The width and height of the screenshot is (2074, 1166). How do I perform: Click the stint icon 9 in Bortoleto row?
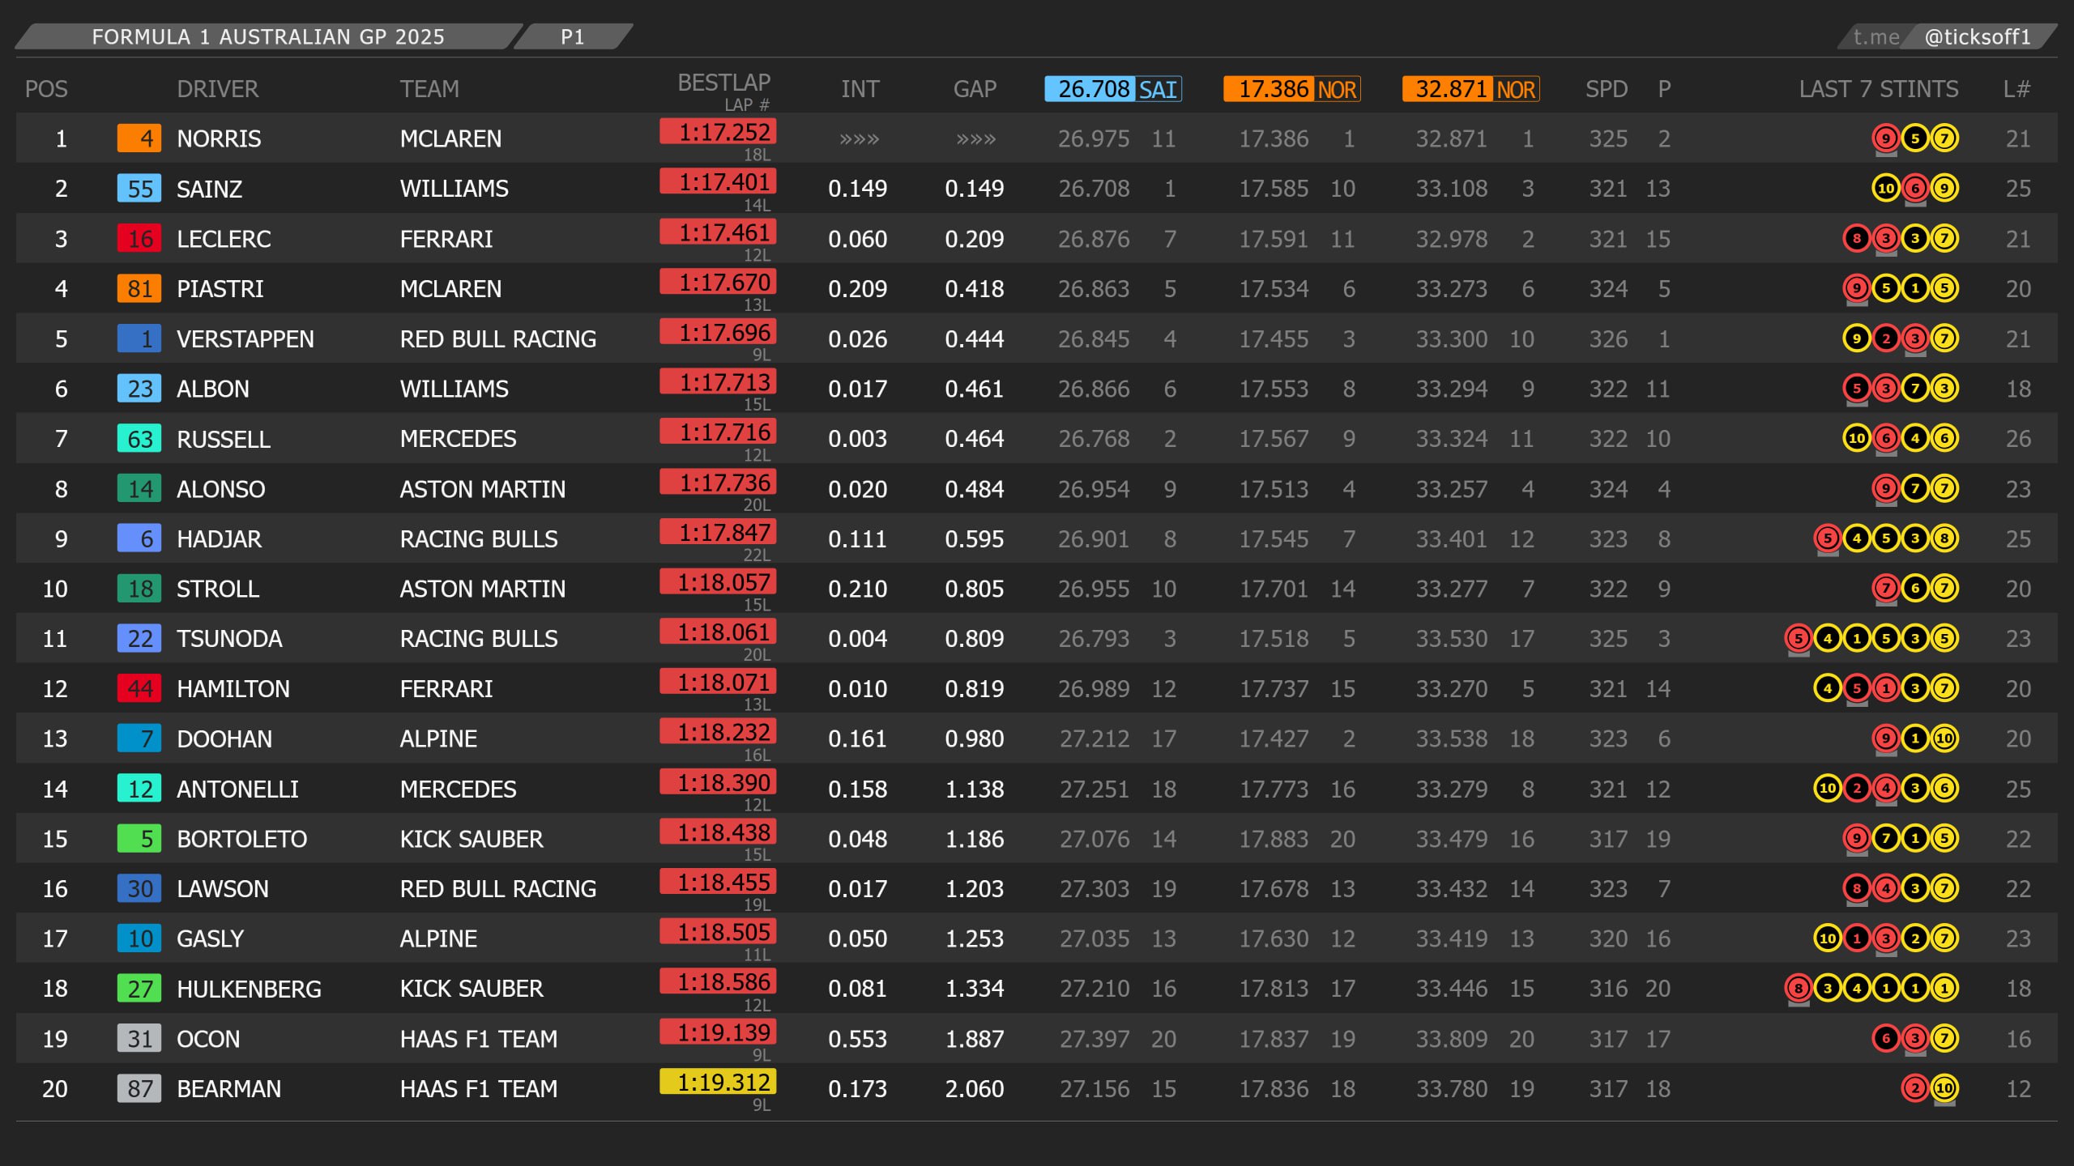pos(1856,839)
